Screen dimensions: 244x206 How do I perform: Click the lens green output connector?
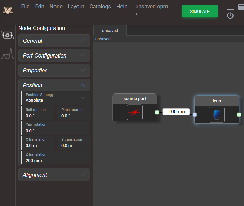[239, 115]
